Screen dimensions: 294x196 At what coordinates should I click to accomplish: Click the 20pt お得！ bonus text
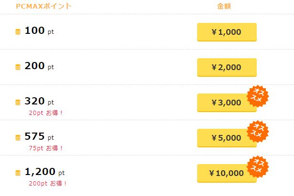tap(46, 113)
